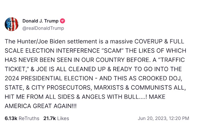
Task: Open Donald J. Trump's profile avatar
Action: coord(11,24)
